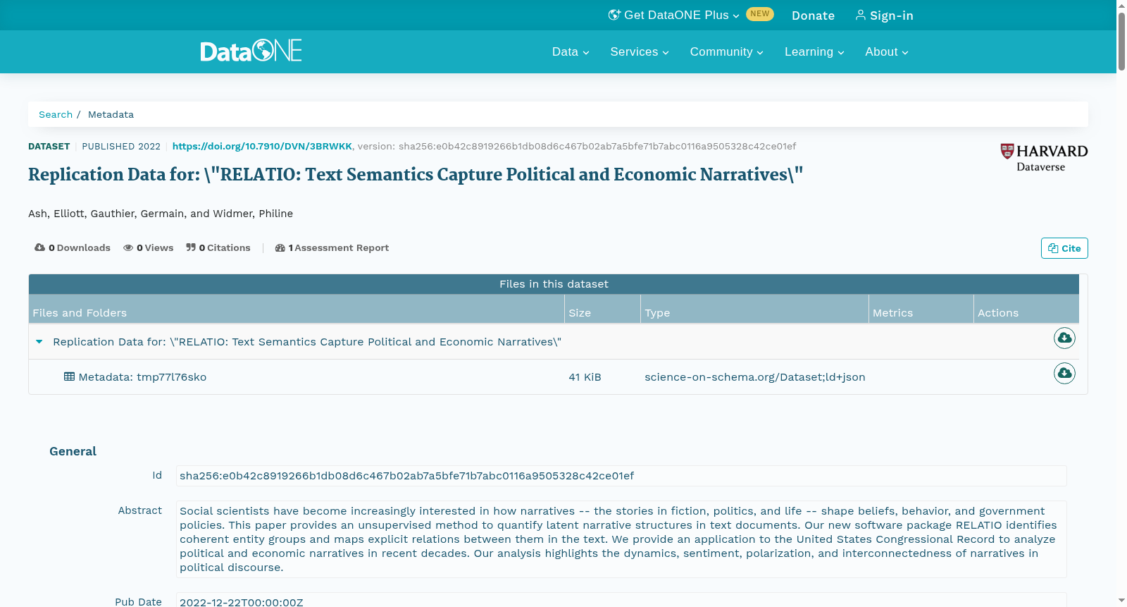The width and height of the screenshot is (1127, 607).
Task: Collapse the Replication Data package row
Action: click(x=39, y=342)
